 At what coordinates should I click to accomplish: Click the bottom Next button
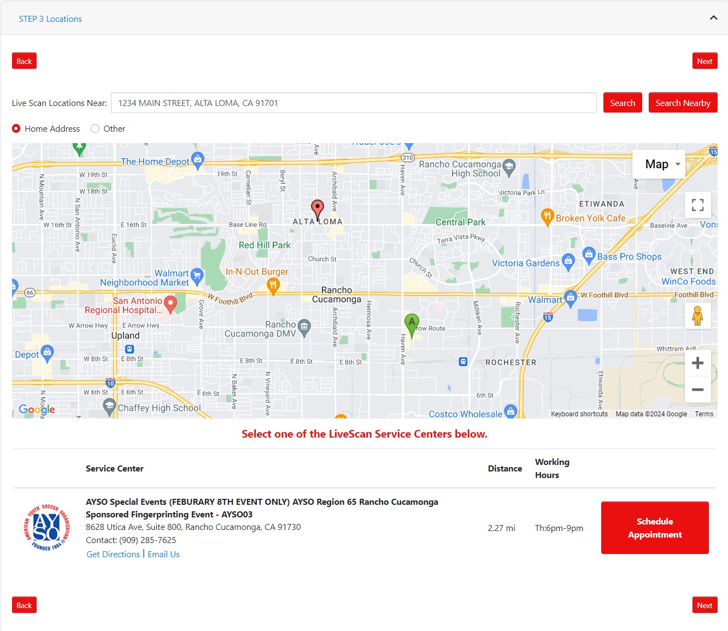point(704,605)
